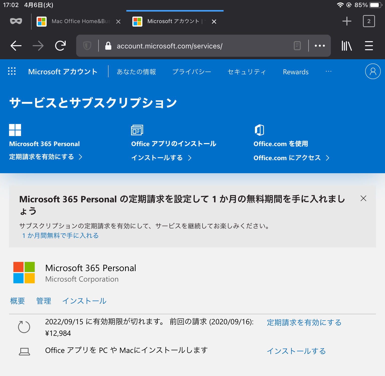This screenshot has width=385, height=376.
Task: Click インストールする beside PC や Mac row
Action: point(296,351)
